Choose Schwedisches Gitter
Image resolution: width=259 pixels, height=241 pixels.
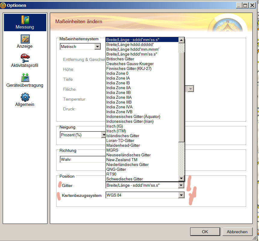tap(142, 179)
